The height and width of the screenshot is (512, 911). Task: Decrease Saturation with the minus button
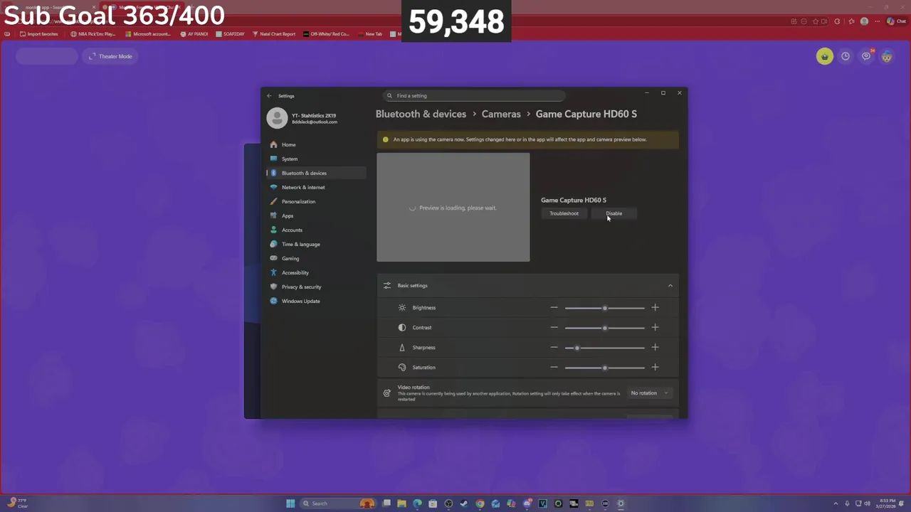coord(554,368)
